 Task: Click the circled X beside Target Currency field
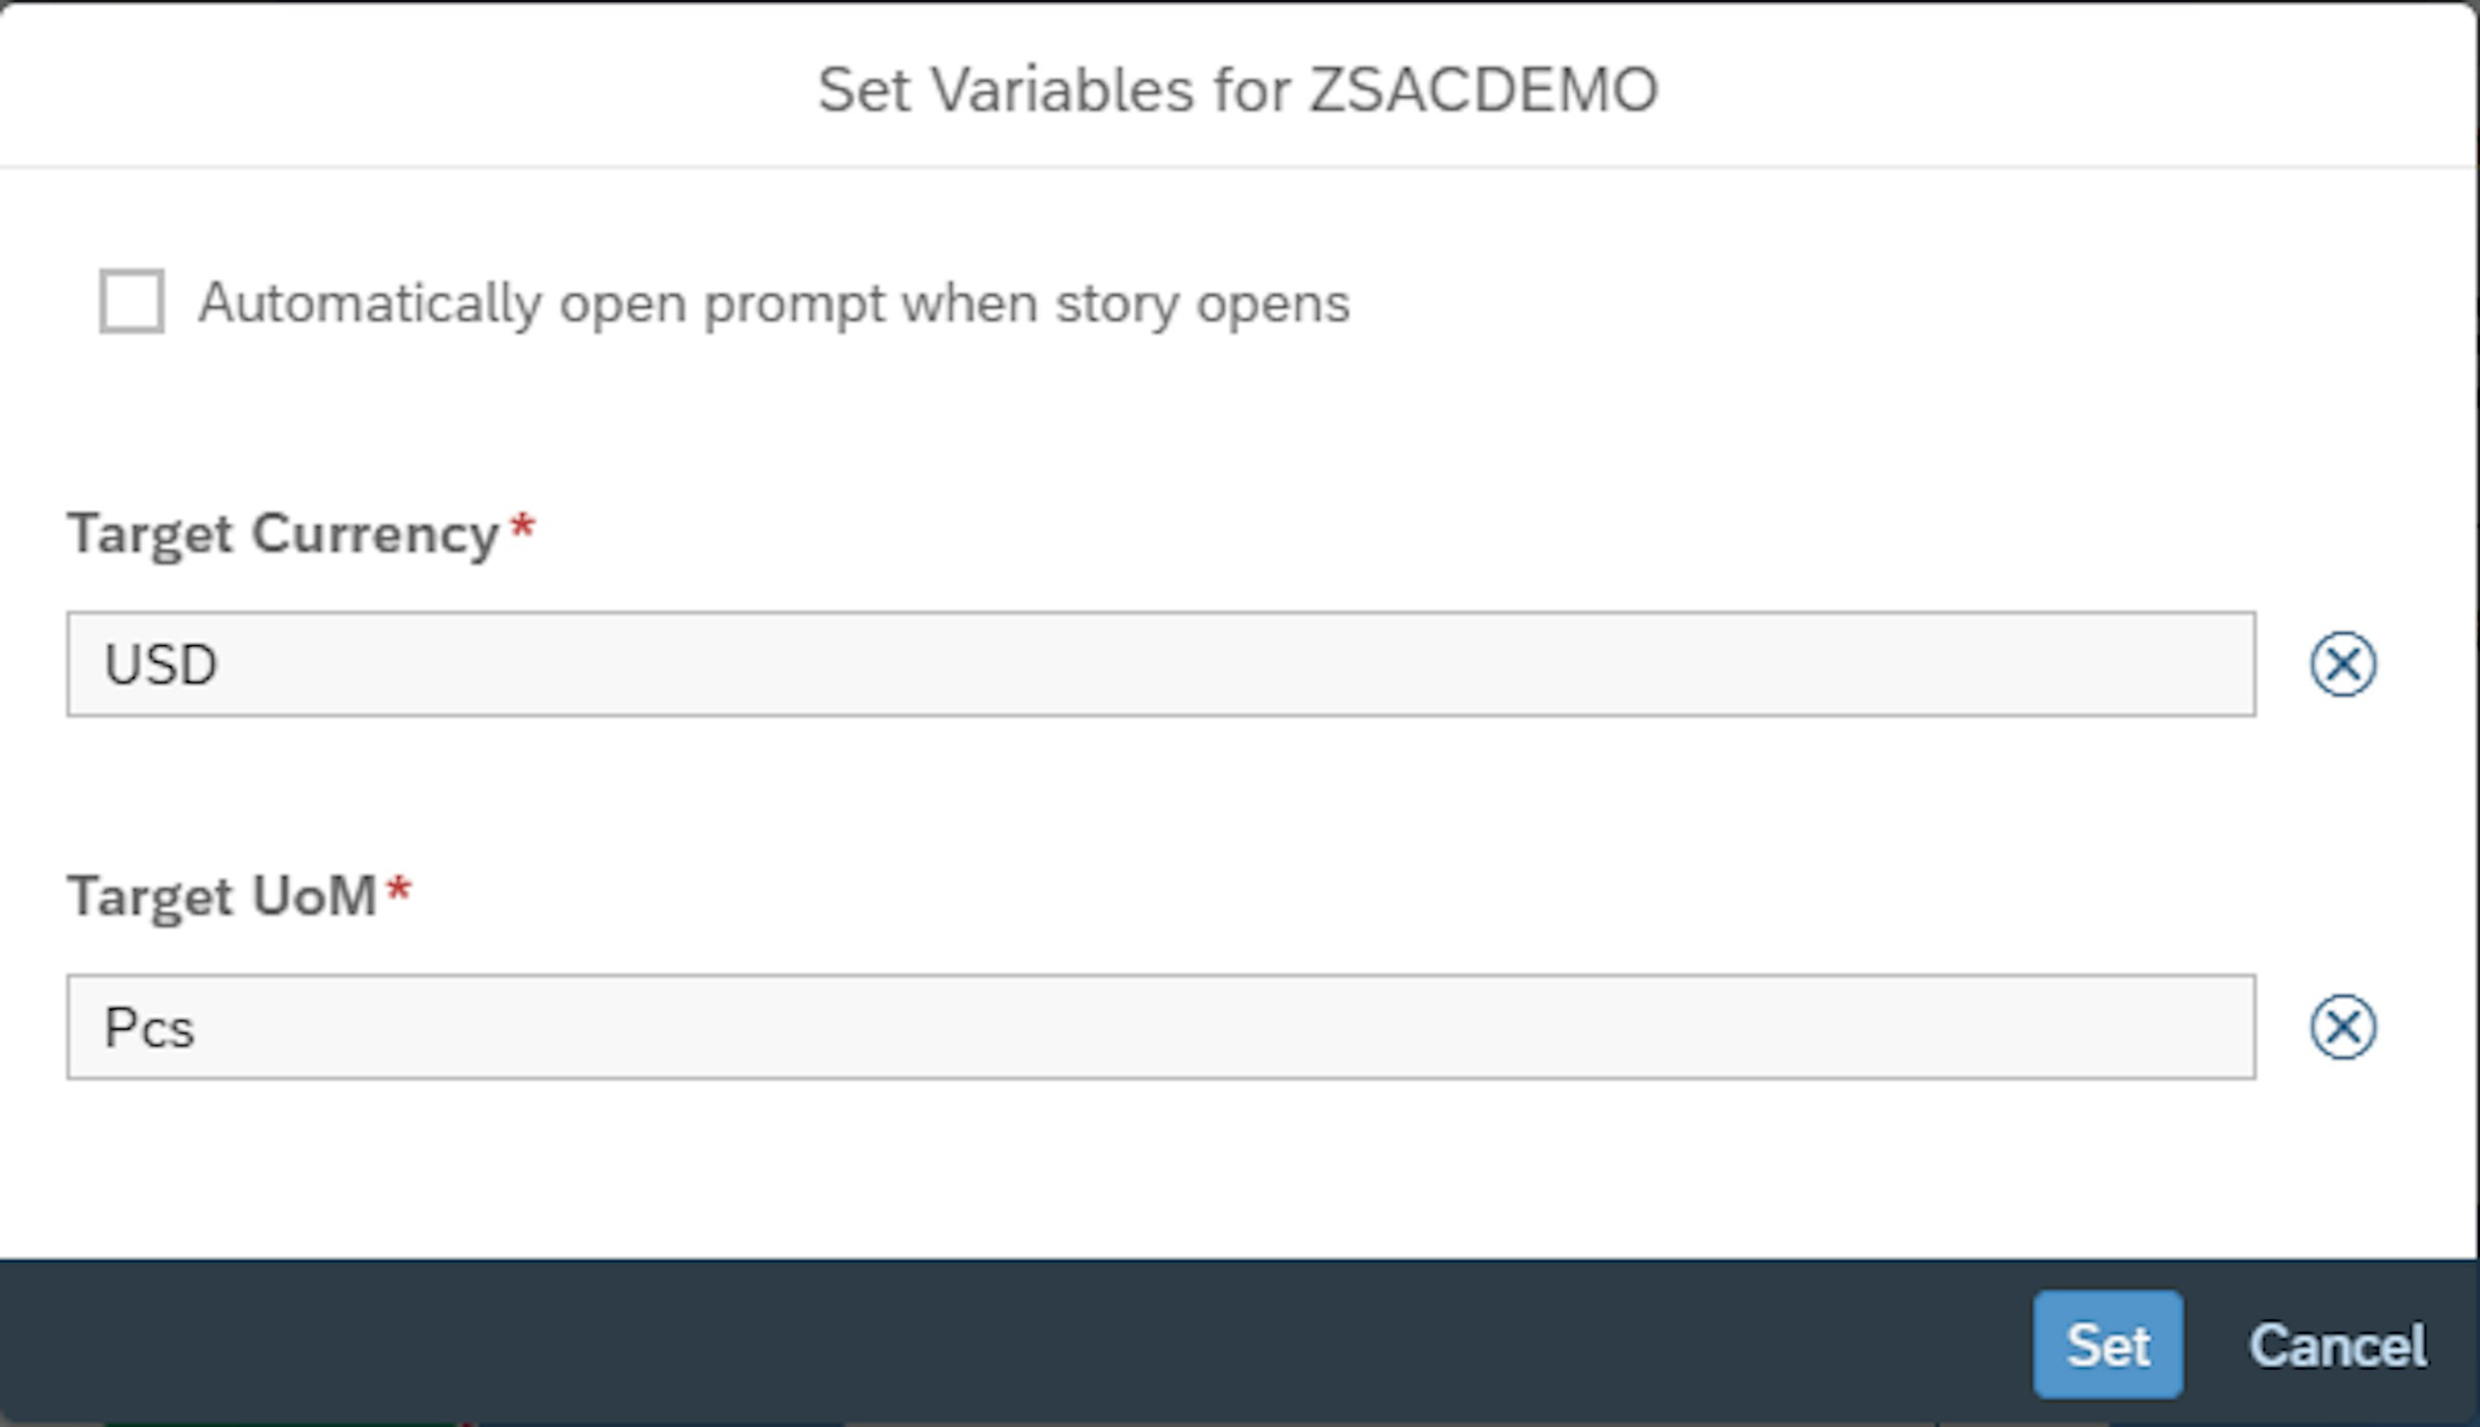point(2346,663)
